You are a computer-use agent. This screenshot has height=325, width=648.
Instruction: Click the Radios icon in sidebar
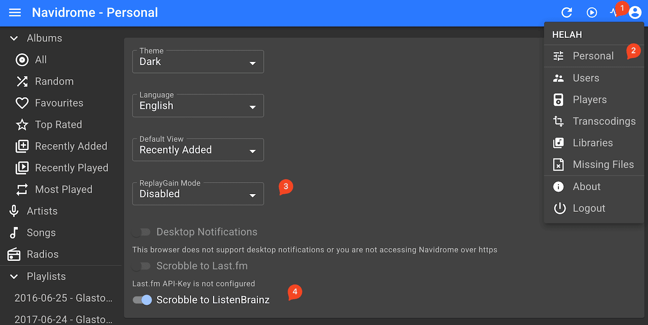point(14,254)
